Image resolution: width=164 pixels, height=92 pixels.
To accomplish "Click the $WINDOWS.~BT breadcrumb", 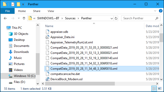I will (48, 18).
